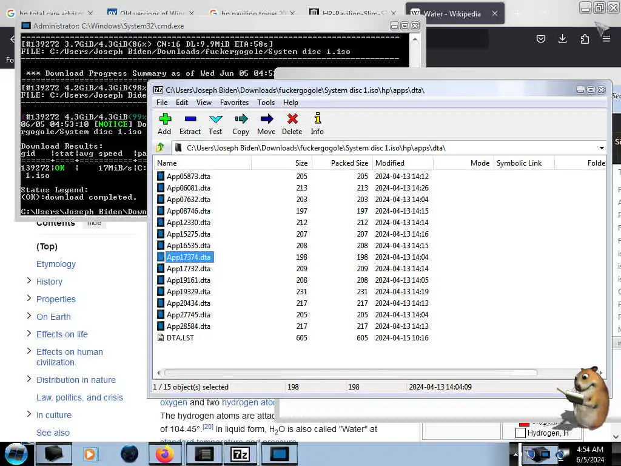This screenshot has height=466, width=621.
Task: Sort 7-Zip list by Name column
Action: (x=203, y=163)
